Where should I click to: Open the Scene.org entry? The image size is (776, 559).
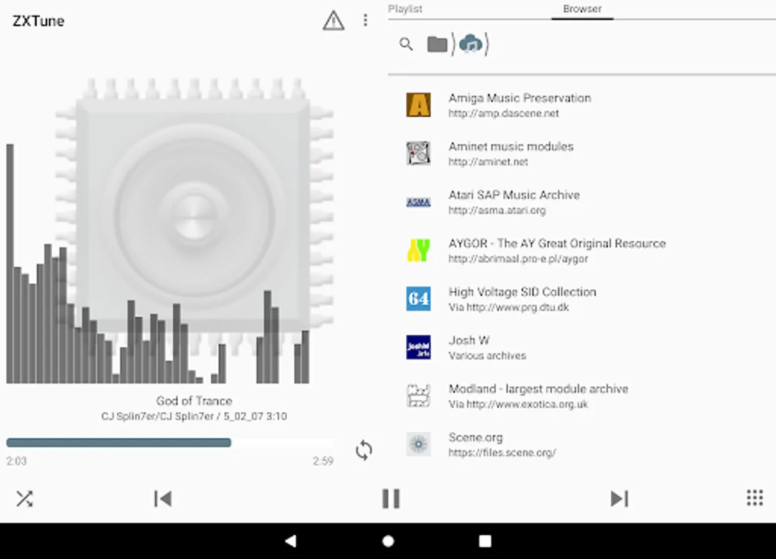coord(582,444)
